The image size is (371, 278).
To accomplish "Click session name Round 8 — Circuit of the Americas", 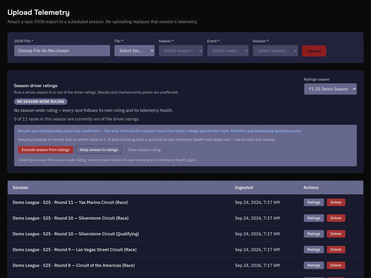I will click(74, 265).
